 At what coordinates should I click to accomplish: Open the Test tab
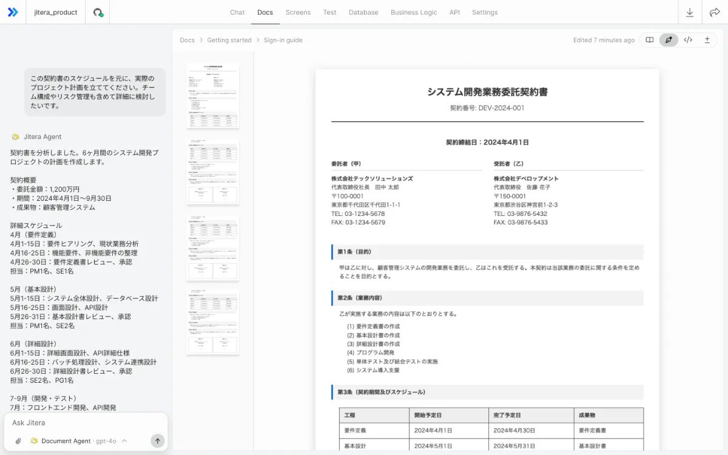[329, 12]
